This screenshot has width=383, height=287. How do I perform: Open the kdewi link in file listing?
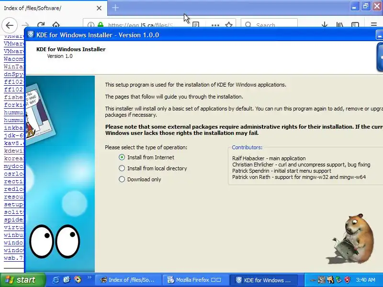(x=14, y=151)
